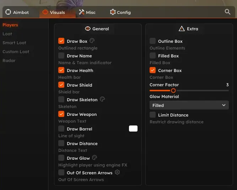Image resolution: width=237 pixels, height=190 pixels.
Task: Check the Filled Box checkbox
Action: coord(152,56)
